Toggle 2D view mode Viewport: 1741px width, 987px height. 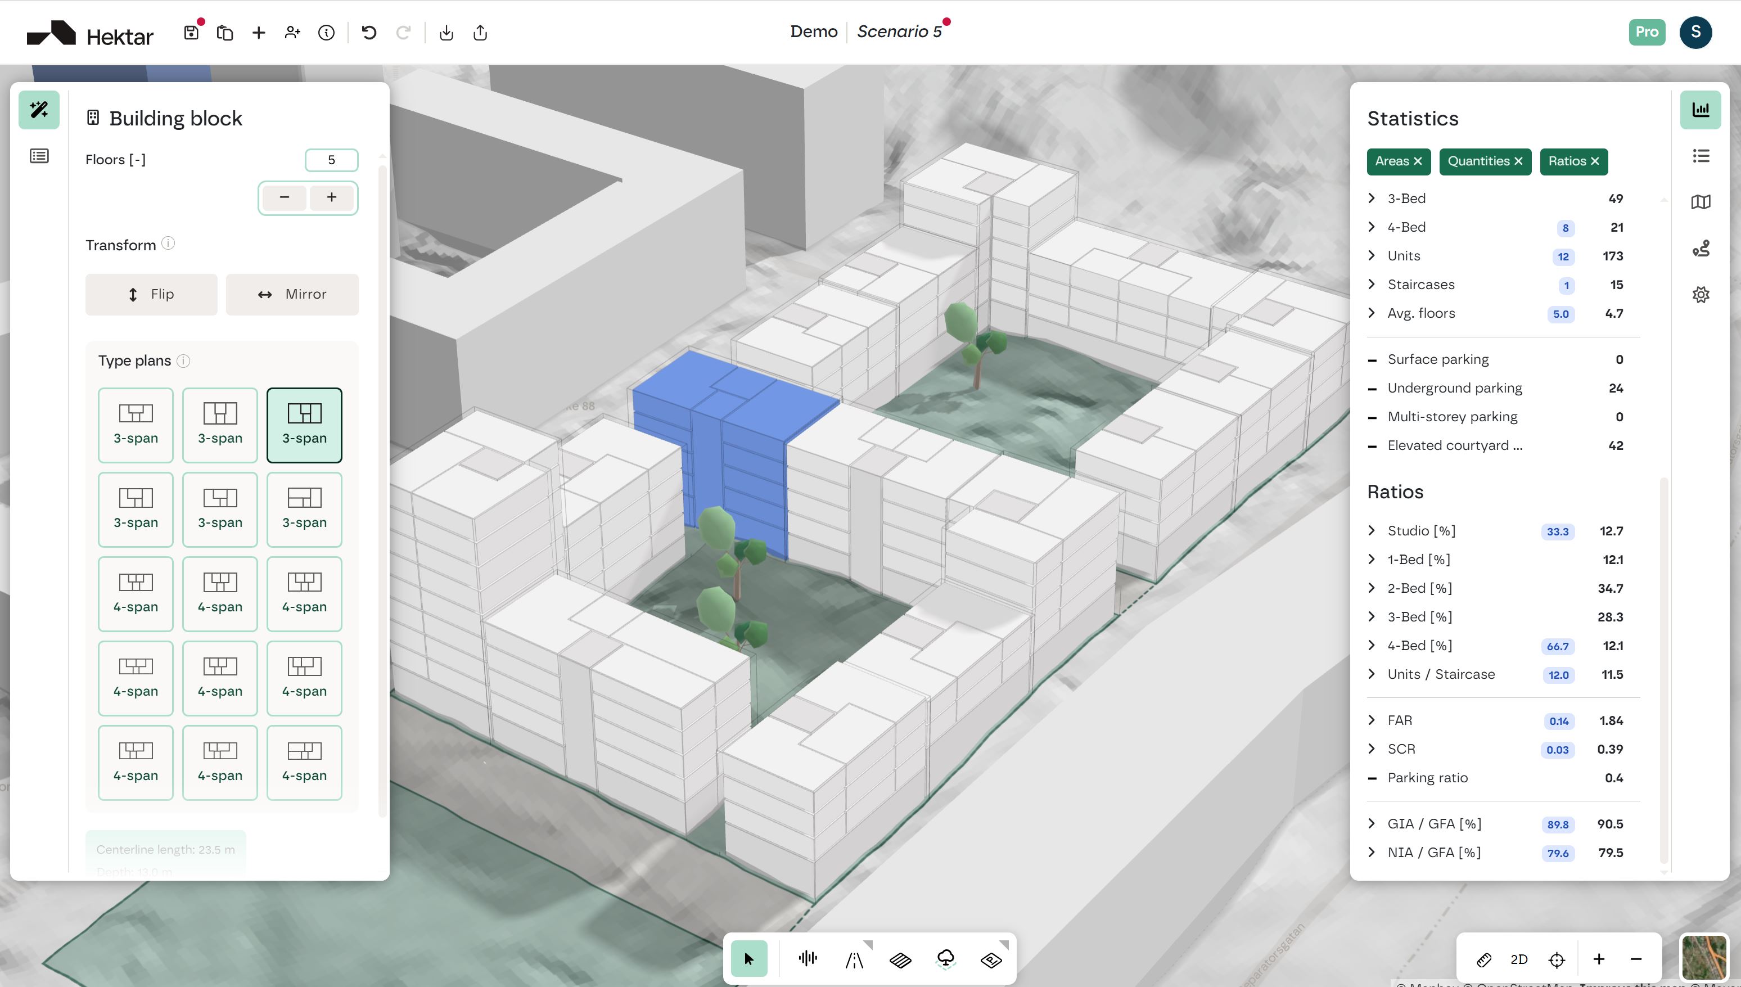1519,959
